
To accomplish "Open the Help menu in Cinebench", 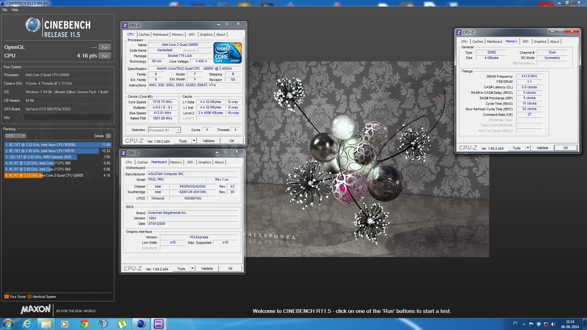I will click(x=15, y=10).
